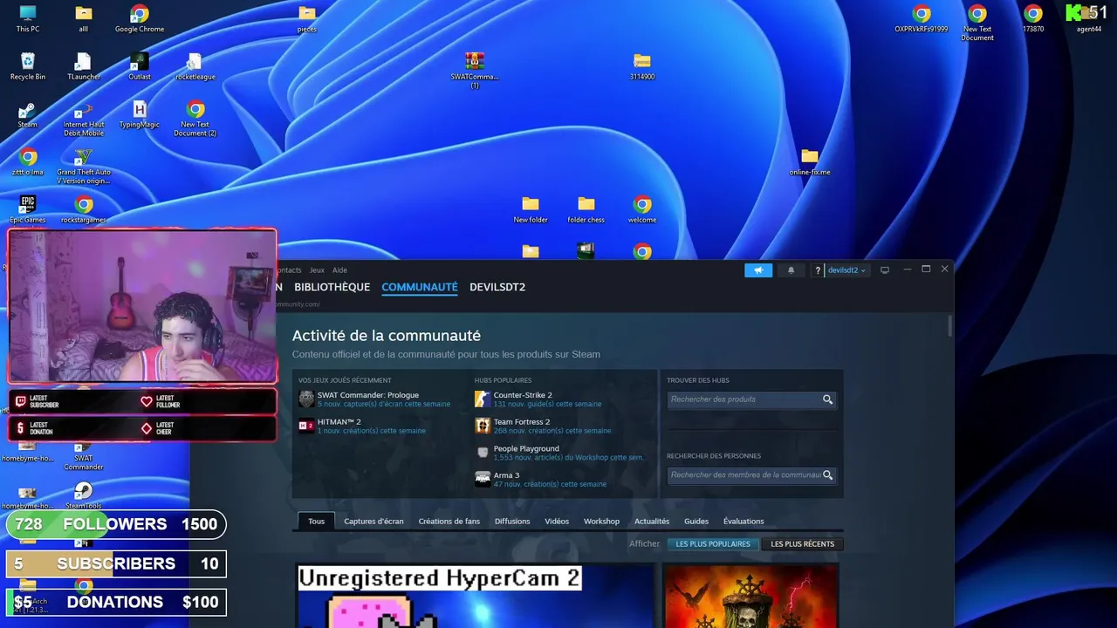Click search magnifier in members search box

pyautogui.click(x=827, y=475)
